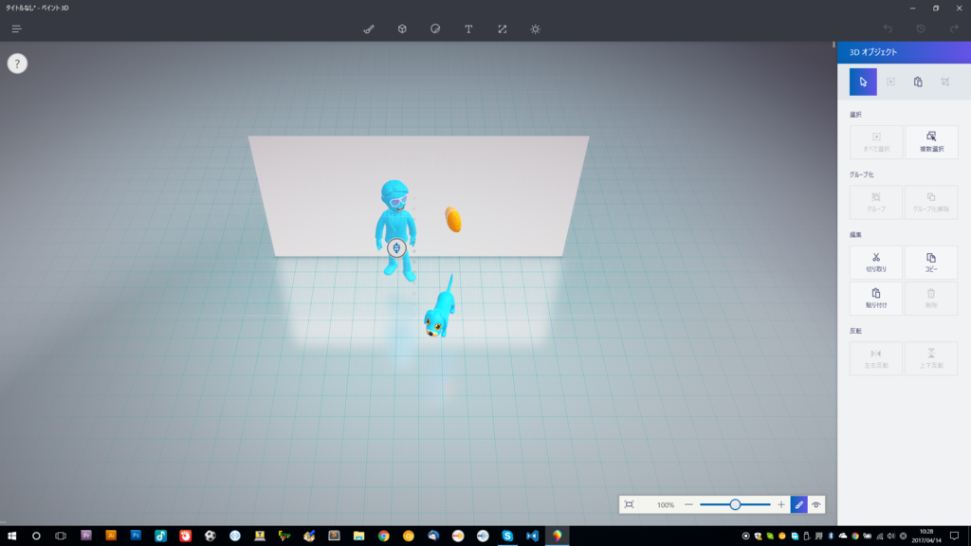Activate the Select pointer mode
The height and width of the screenshot is (546, 971).
(x=863, y=82)
